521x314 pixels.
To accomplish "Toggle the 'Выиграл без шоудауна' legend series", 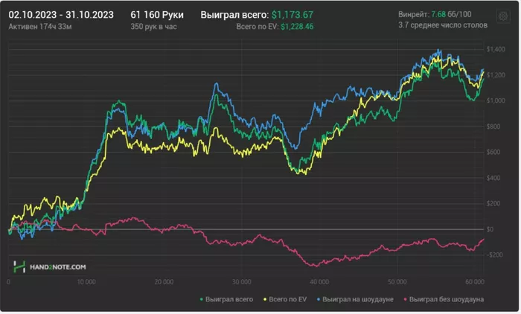I will 444,299.
